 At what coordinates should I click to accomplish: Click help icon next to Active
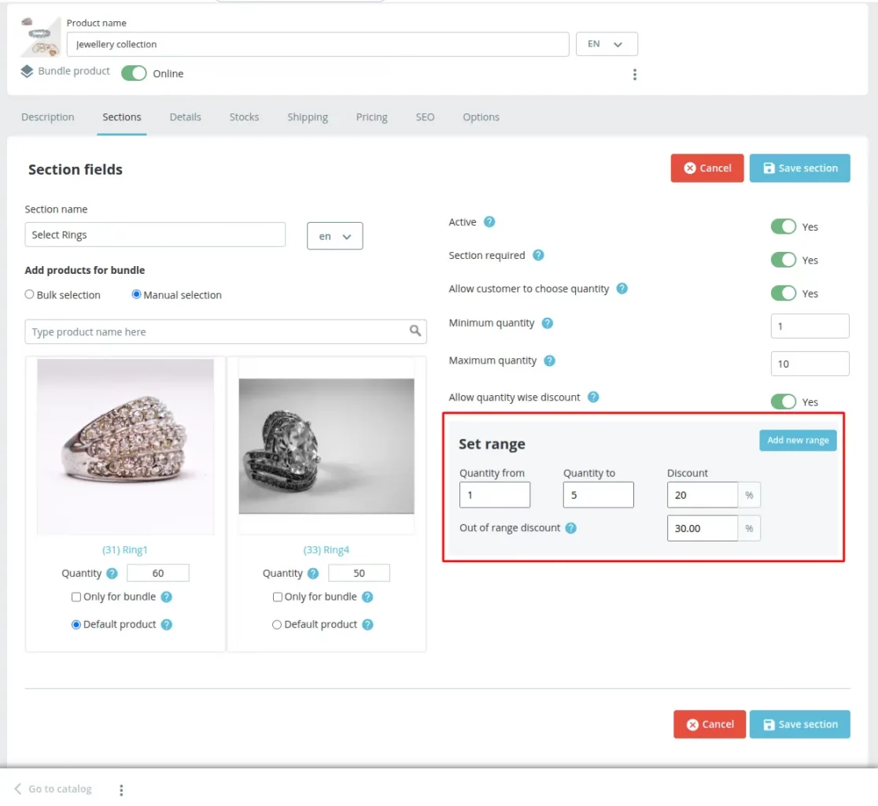click(x=489, y=222)
